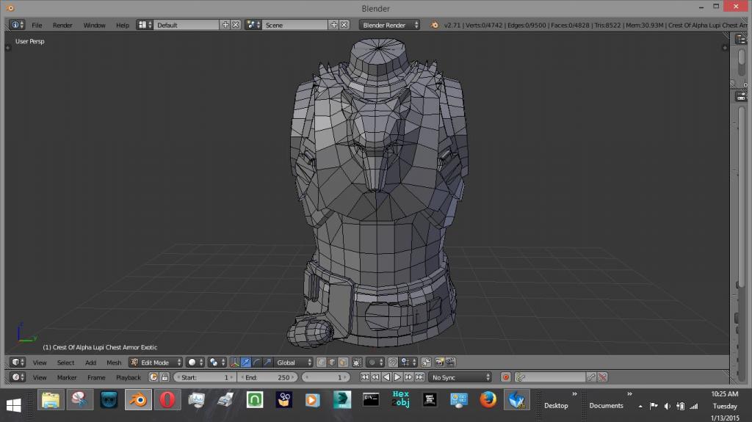
Task: Open Firefox from the taskbar
Action: pyautogui.click(x=488, y=401)
